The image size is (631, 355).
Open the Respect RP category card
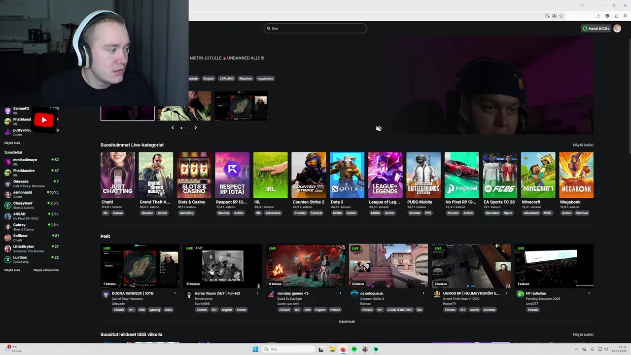[x=232, y=175]
